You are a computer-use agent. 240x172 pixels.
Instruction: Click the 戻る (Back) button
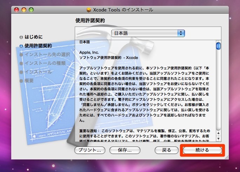[x=167, y=150]
